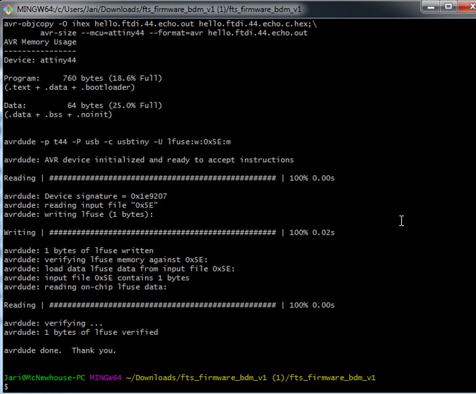Image resolution: width=476 pixels, height=394 pixels.
Task: Close the MINGW64 terminal window
Action: click(x=467, y=6)
